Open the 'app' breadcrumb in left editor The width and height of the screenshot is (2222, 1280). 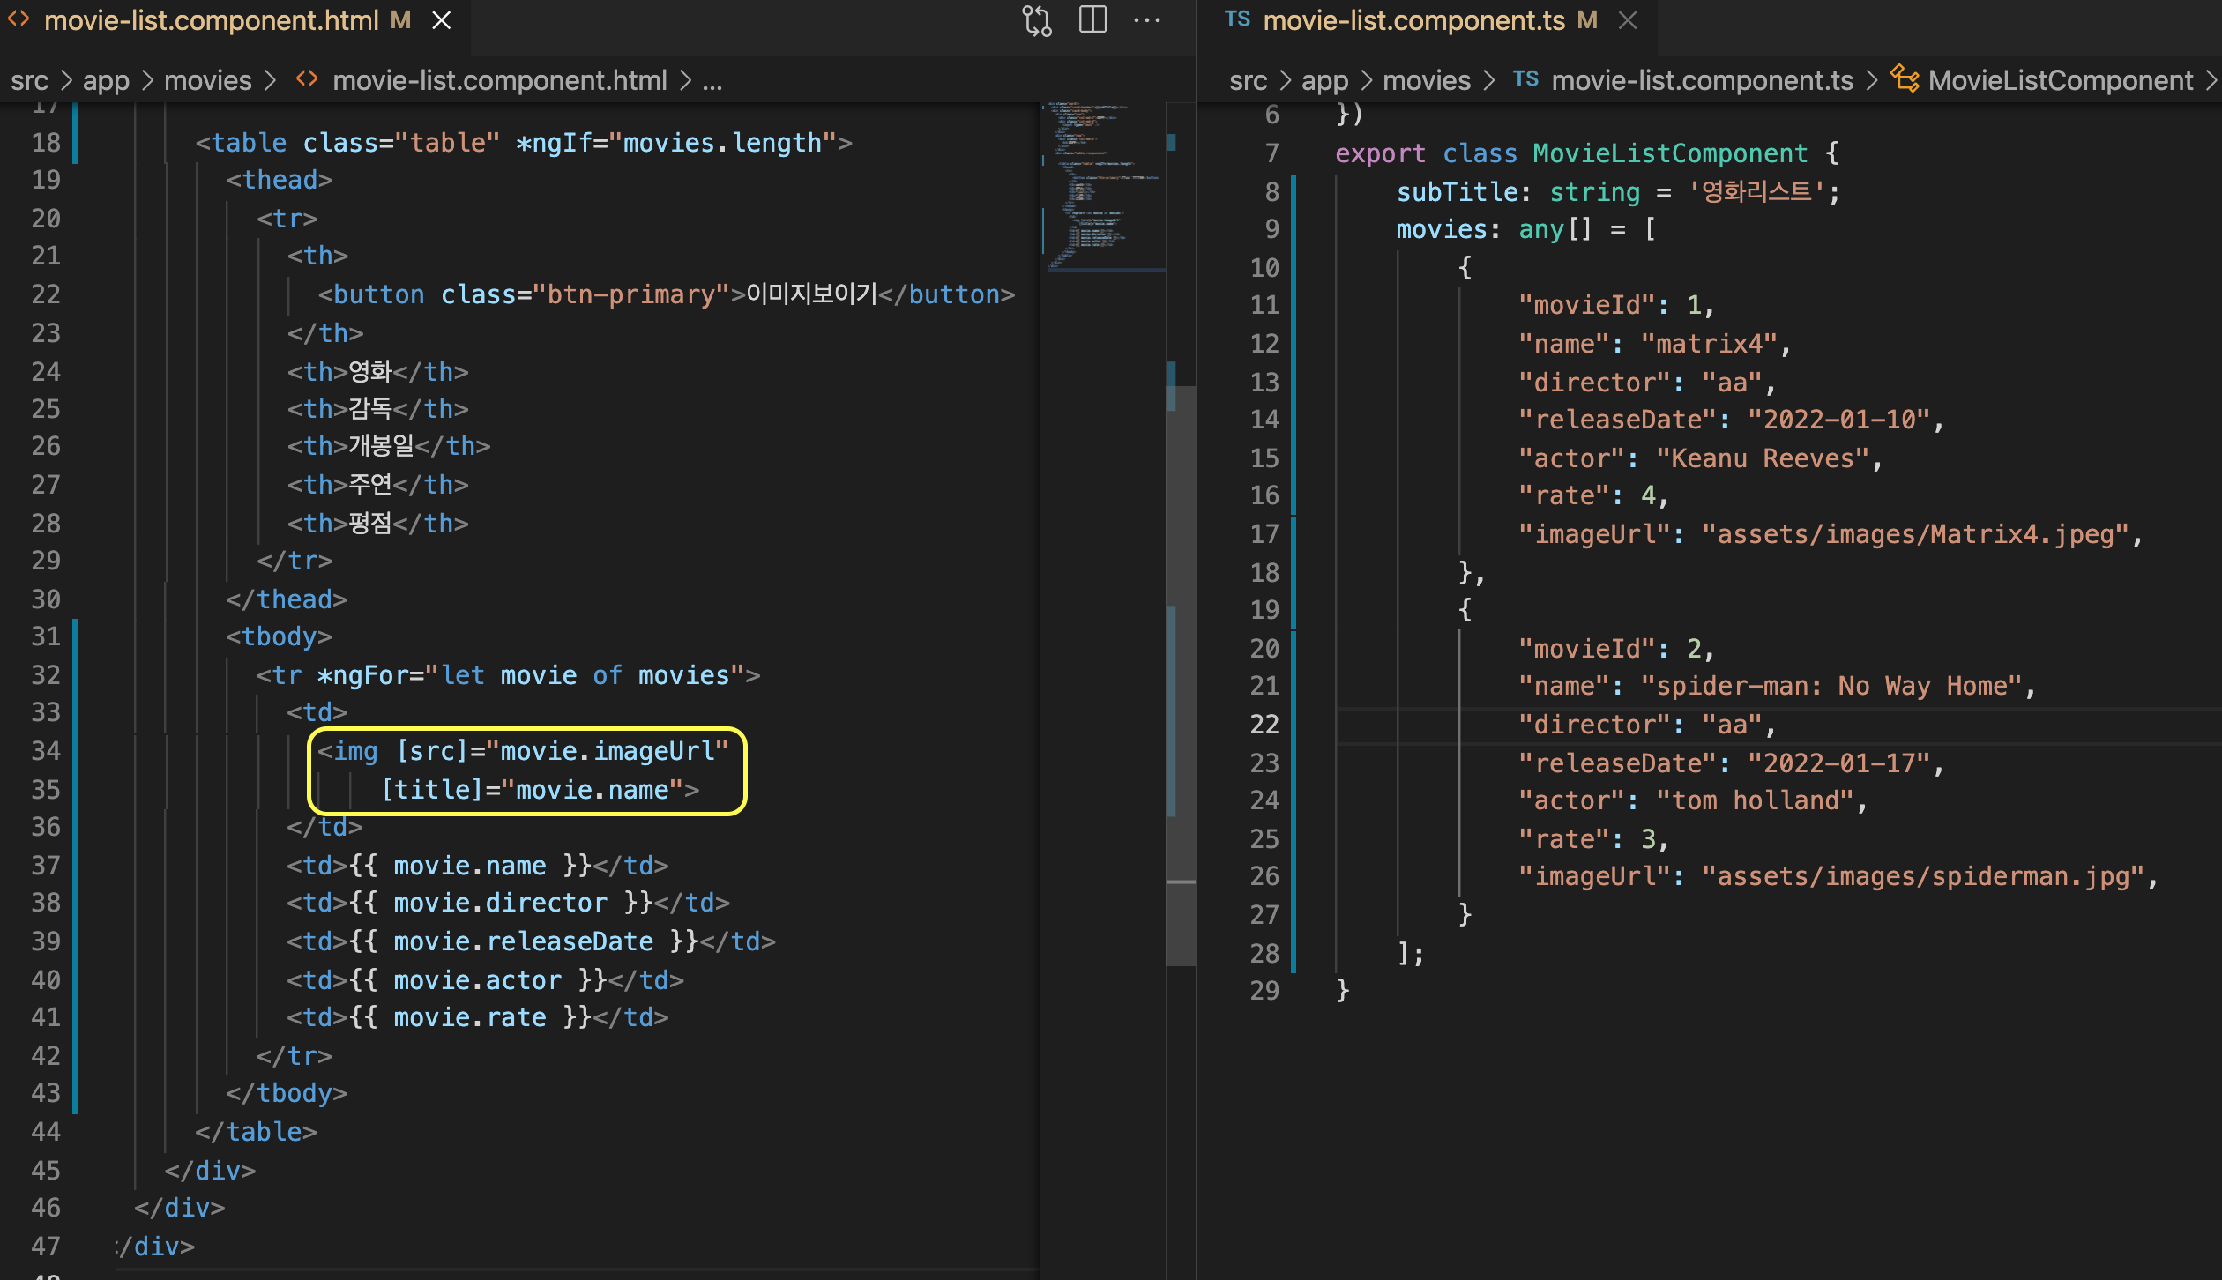[106, 80]
